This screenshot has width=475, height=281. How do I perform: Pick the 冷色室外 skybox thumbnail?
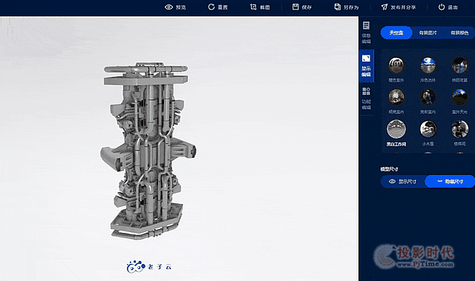pos(427,65)
